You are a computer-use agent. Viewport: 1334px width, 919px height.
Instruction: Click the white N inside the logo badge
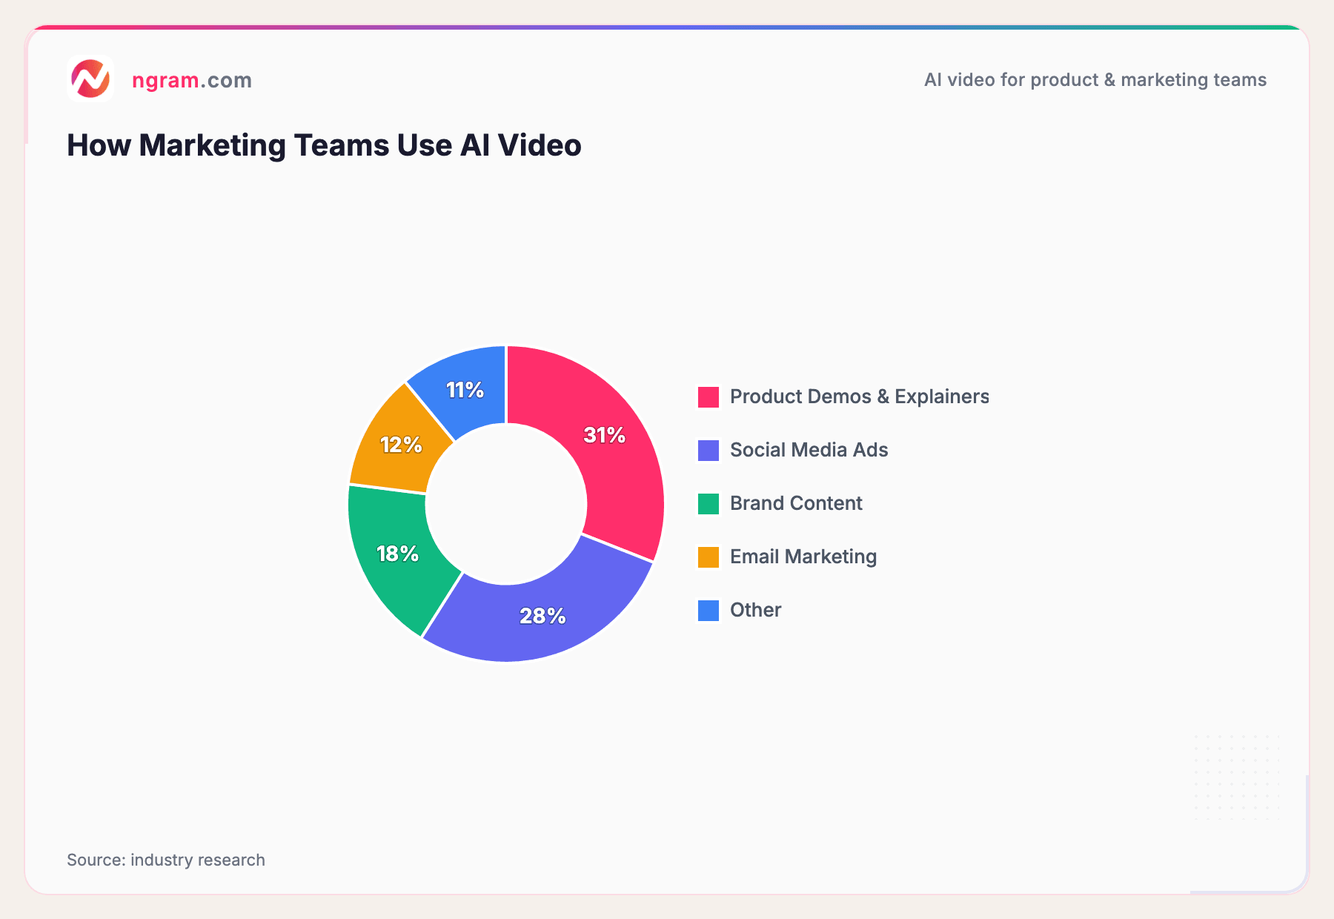(91, 79)
